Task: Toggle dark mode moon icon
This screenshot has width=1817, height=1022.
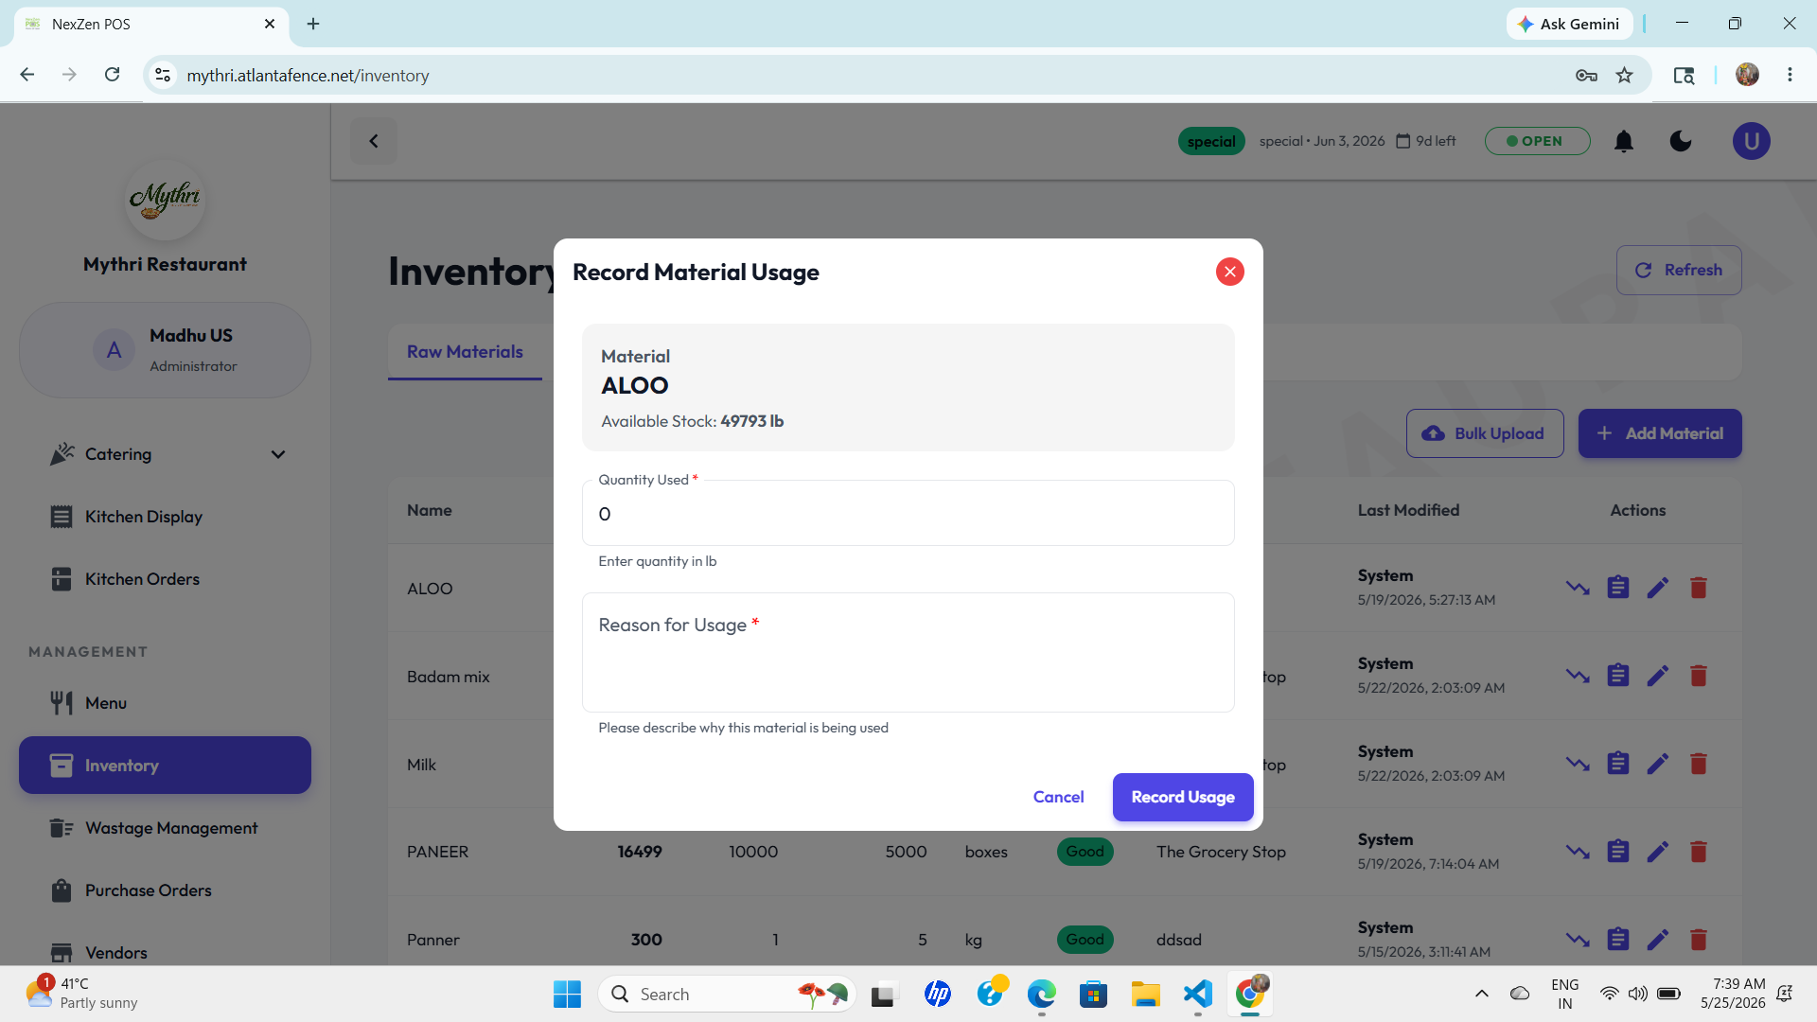Action: click(x=1681, y=141)
